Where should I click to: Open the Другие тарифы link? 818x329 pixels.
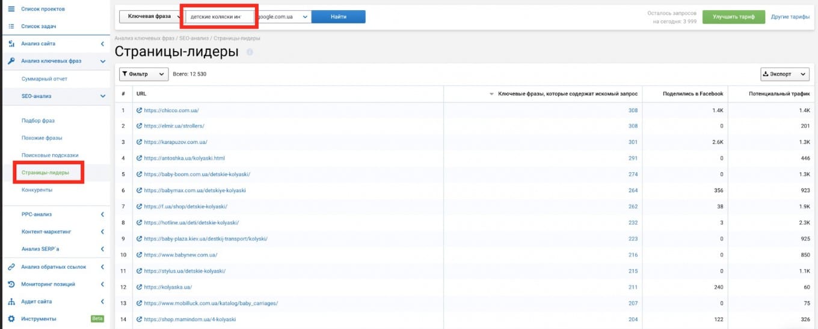click(790, 17)
